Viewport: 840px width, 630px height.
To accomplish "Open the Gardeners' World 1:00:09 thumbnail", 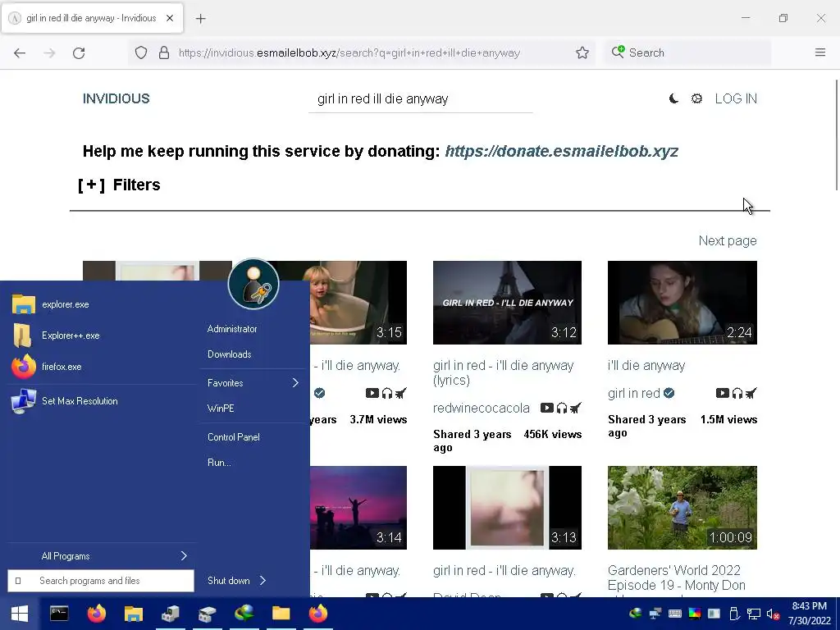I will pos(682,508).
